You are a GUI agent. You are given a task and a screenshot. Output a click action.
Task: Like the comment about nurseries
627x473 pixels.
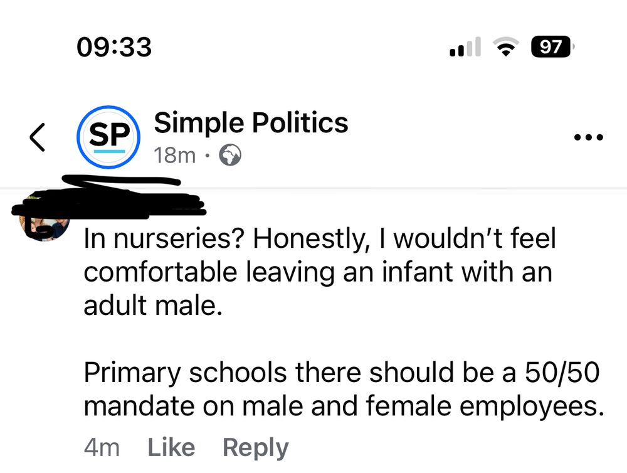(171, 448)
